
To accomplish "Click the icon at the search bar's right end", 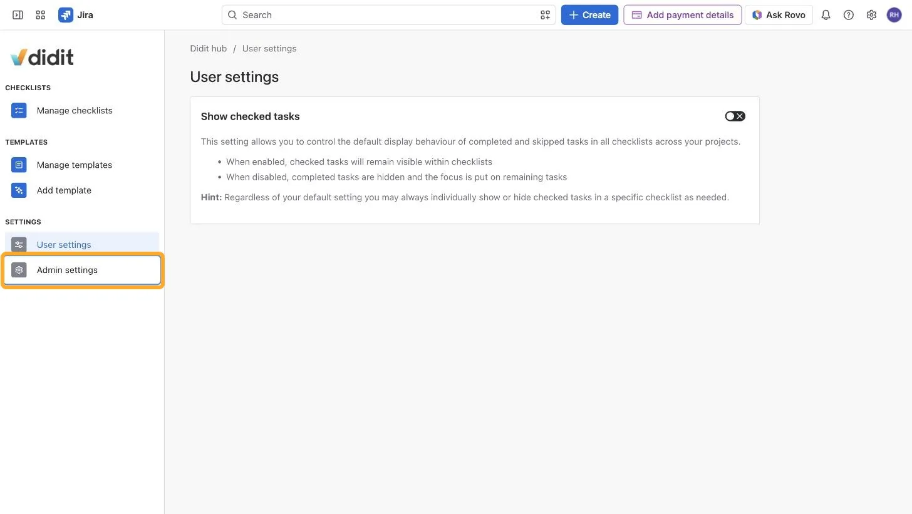I will pyautogui.click(x=545, y=15).
